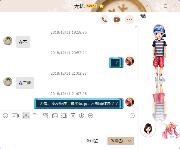180x149 pixels.
Task: Open the red envelope yen icon
Action: [73, 116]
